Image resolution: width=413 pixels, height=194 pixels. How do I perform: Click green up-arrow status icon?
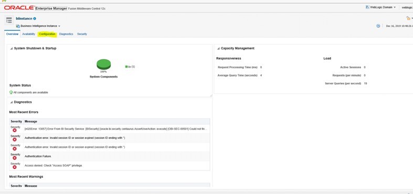11,92
